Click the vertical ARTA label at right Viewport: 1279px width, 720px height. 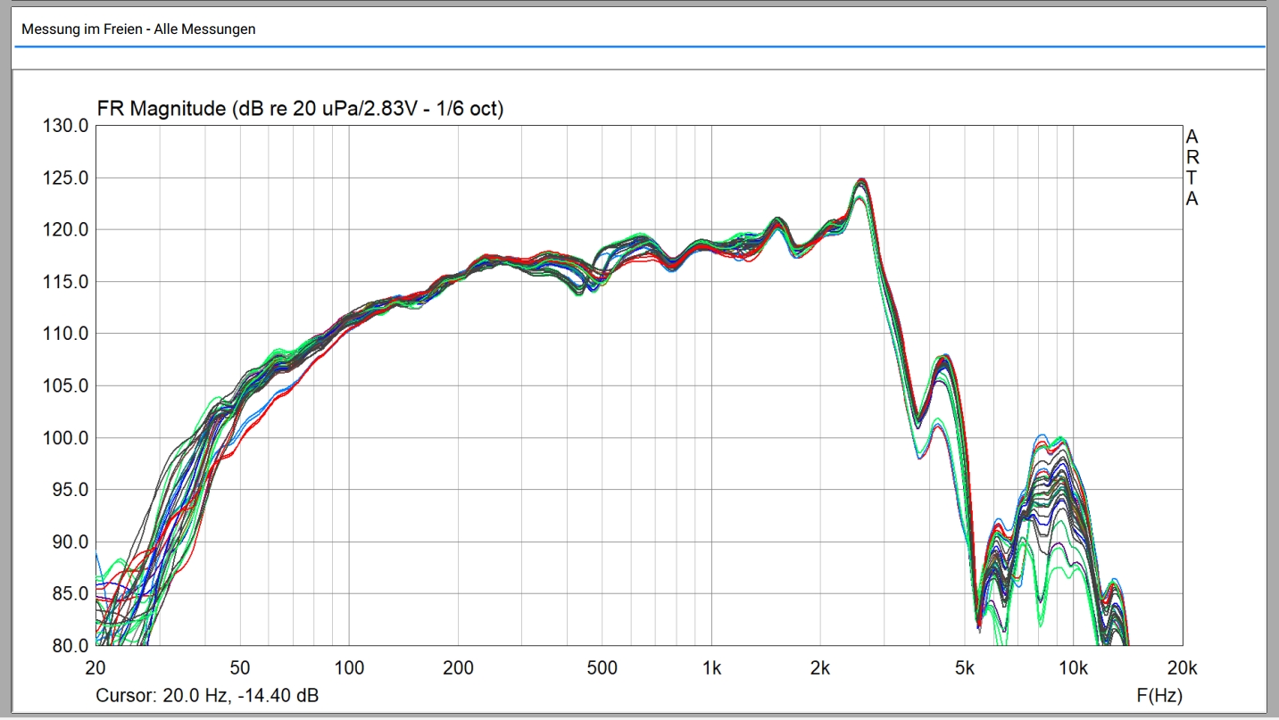[x=1192, y=168]
